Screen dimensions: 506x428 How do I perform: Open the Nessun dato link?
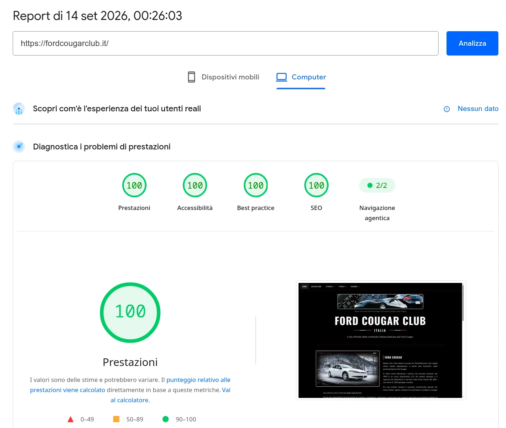[478, 108]
